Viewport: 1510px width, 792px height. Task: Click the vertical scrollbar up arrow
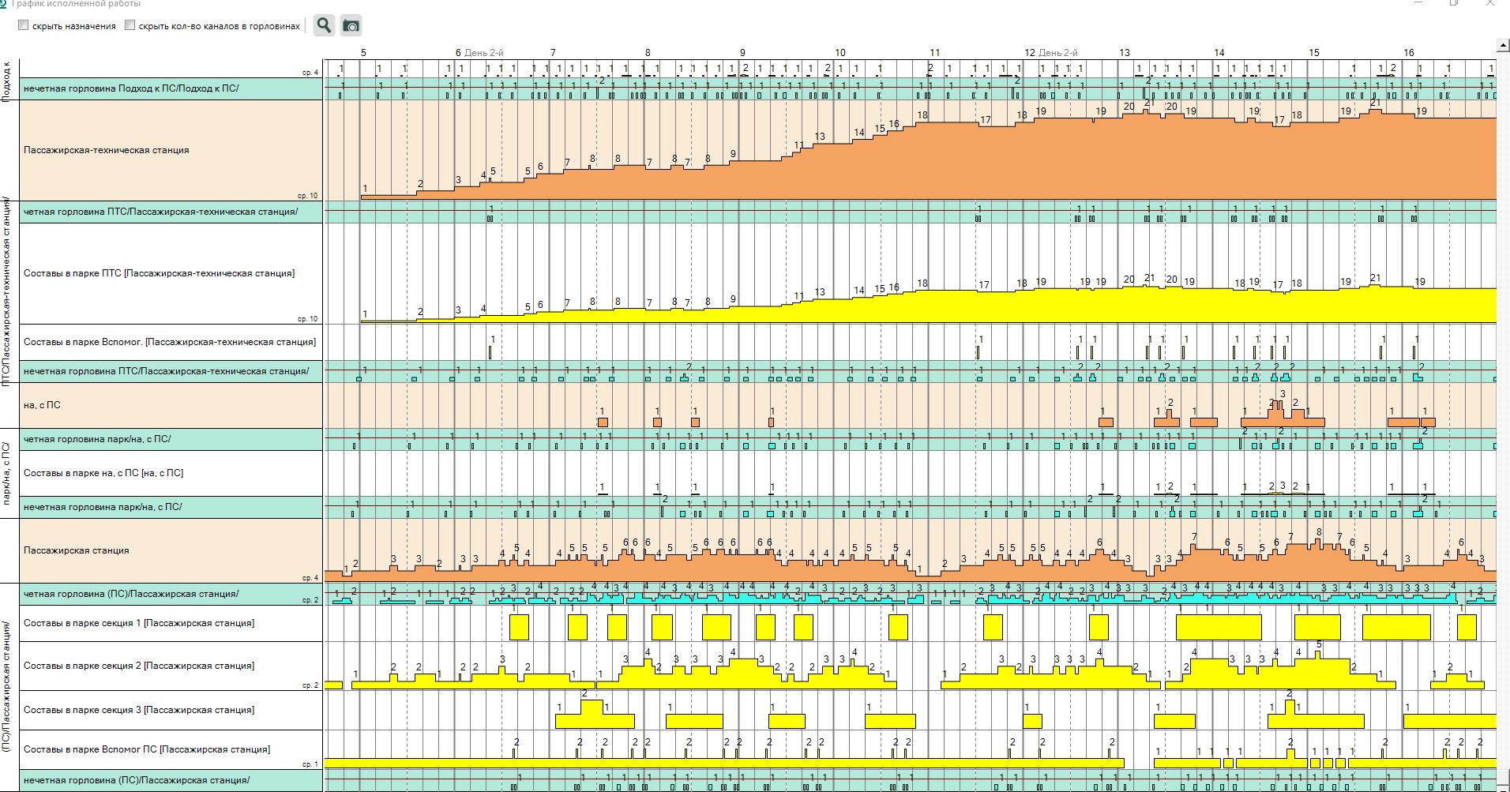coord(1503,46)
